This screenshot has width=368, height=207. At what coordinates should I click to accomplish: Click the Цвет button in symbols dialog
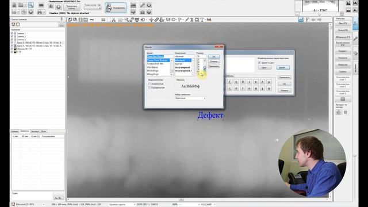click(x=265, y=68)
